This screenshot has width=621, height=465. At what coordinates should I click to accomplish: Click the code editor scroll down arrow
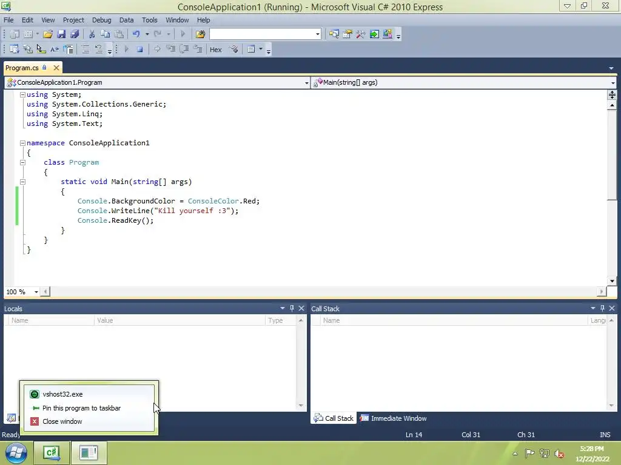point(612,281)
